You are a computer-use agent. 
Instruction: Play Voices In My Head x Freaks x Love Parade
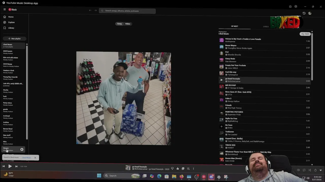[x=265, y=40]
